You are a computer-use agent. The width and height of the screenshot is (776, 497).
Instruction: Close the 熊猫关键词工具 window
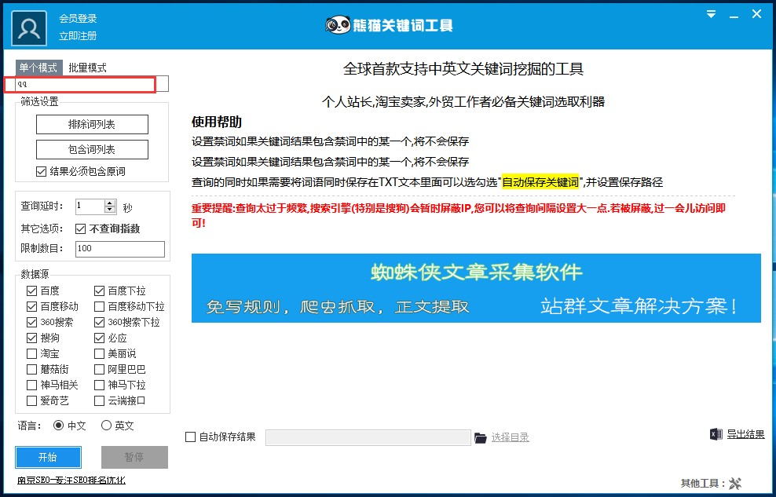[x=756, y=14]
